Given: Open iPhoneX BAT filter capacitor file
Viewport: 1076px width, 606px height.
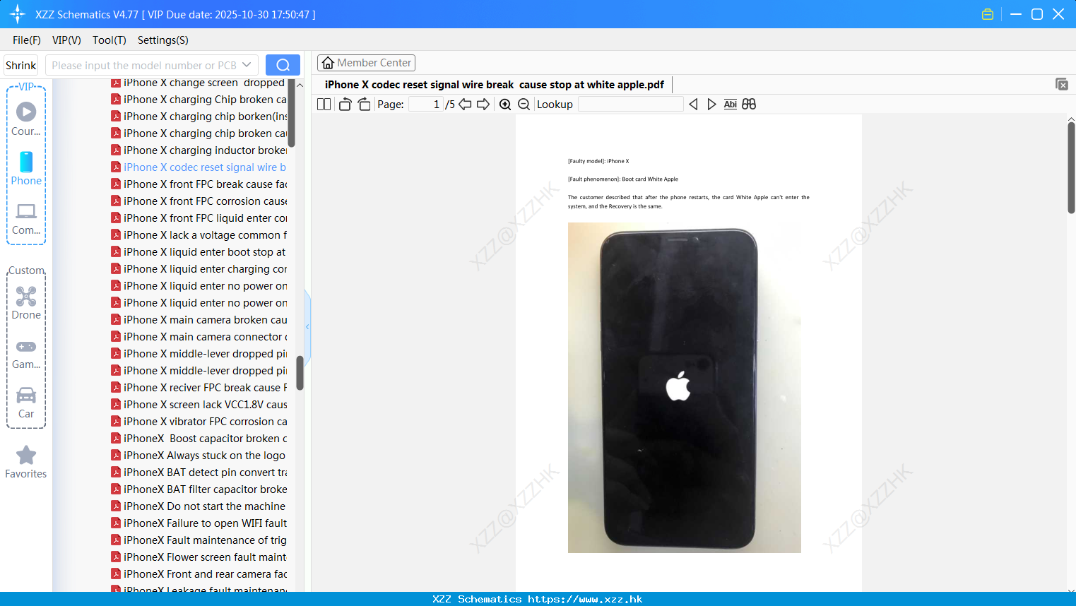Looking at the screenshot, I should click(x=199, y=489).
